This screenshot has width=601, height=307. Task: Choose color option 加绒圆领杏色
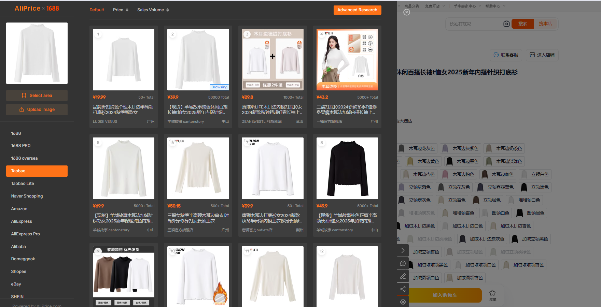click(465, 278)
